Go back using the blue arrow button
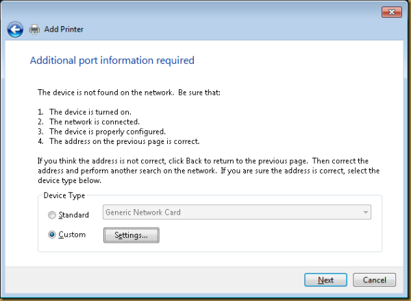This screenshot has width=411, height=301. pyautogui.click(x=15, y=29)
